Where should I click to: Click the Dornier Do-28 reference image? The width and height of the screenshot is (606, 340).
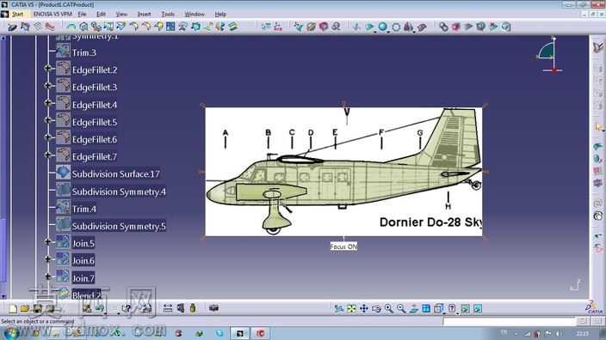pyautogui.click(x=343, y=172)
